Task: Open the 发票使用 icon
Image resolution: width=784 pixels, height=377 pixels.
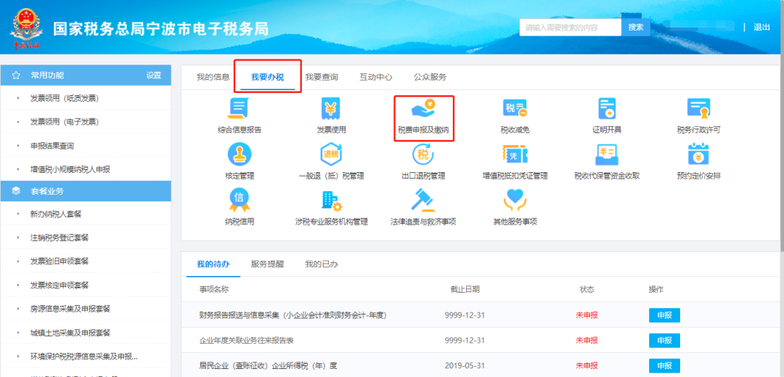Action: coord(331,108)
